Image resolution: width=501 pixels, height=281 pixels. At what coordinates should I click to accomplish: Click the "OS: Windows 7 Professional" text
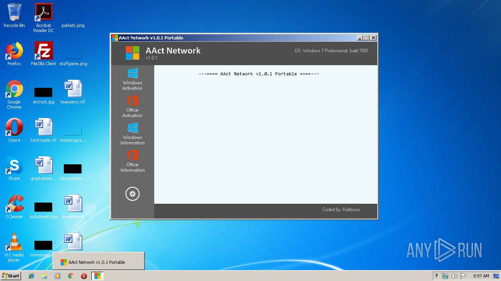332,51
